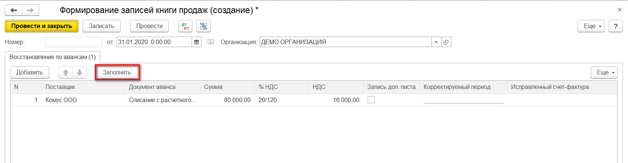The image size is (628, 163).
Task: Click the Записать button
Action: 102,26
